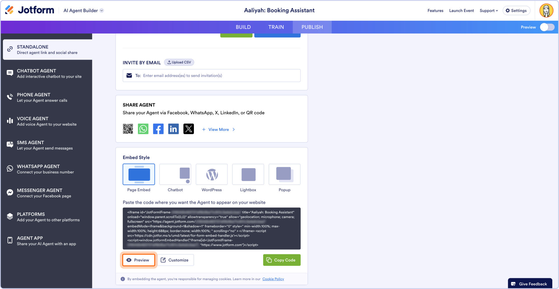Open the Cookie Policy link
559x289 pixels.
273,279
